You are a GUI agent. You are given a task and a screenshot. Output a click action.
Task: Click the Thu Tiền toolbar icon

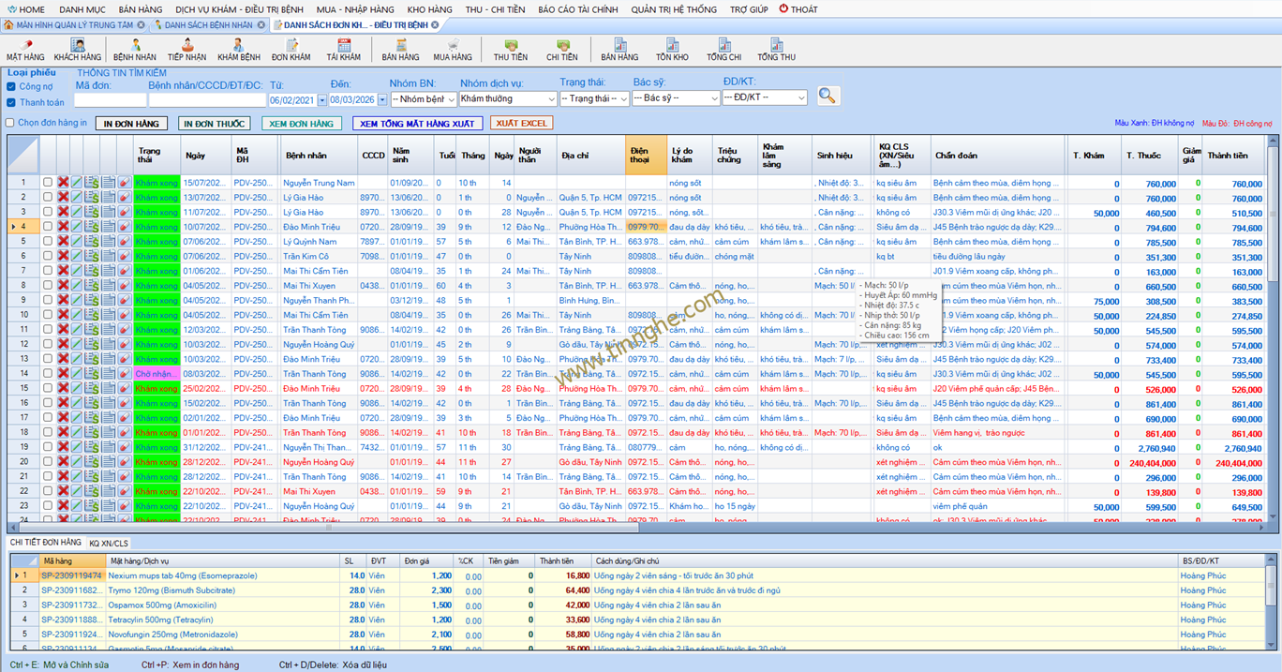[x=511, y=50]
